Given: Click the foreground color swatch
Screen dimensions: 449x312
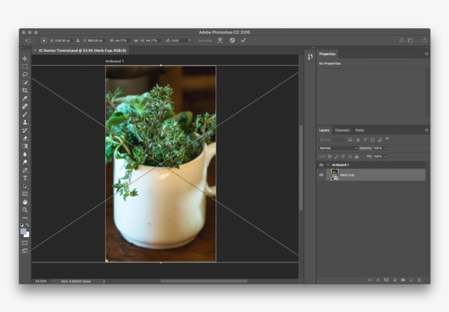Looking at the screenshot, I should (24, 231).
